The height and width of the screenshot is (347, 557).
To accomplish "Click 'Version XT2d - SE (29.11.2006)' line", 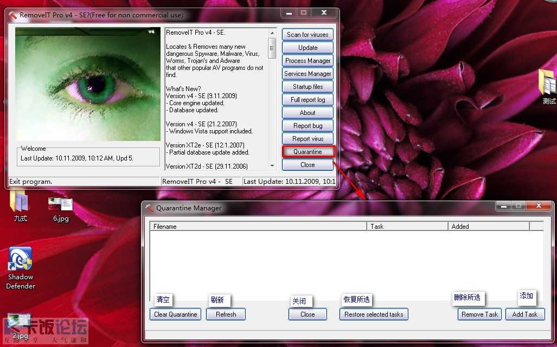I will tap(207, 166).
